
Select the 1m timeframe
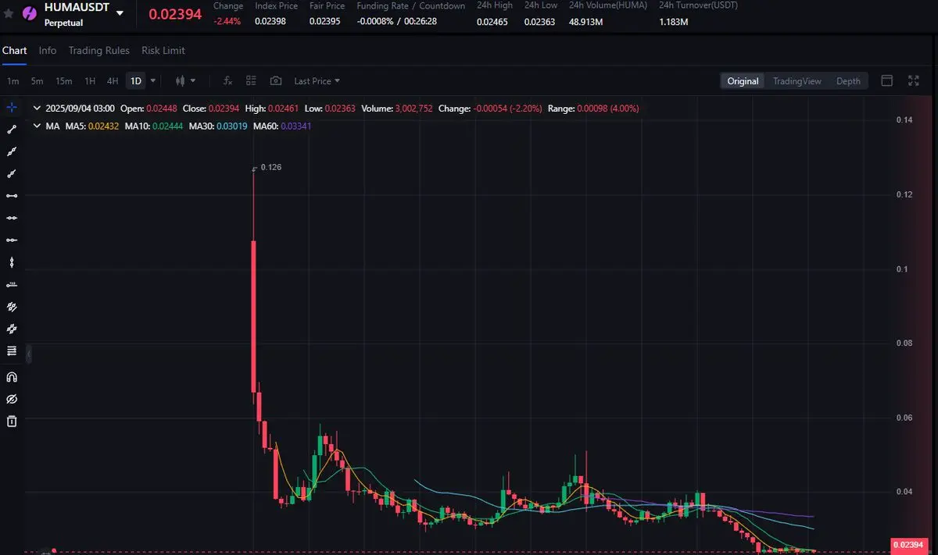tap(13, 81)
